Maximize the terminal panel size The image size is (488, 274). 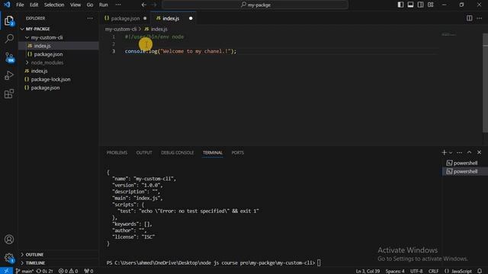tap(470, 152)
